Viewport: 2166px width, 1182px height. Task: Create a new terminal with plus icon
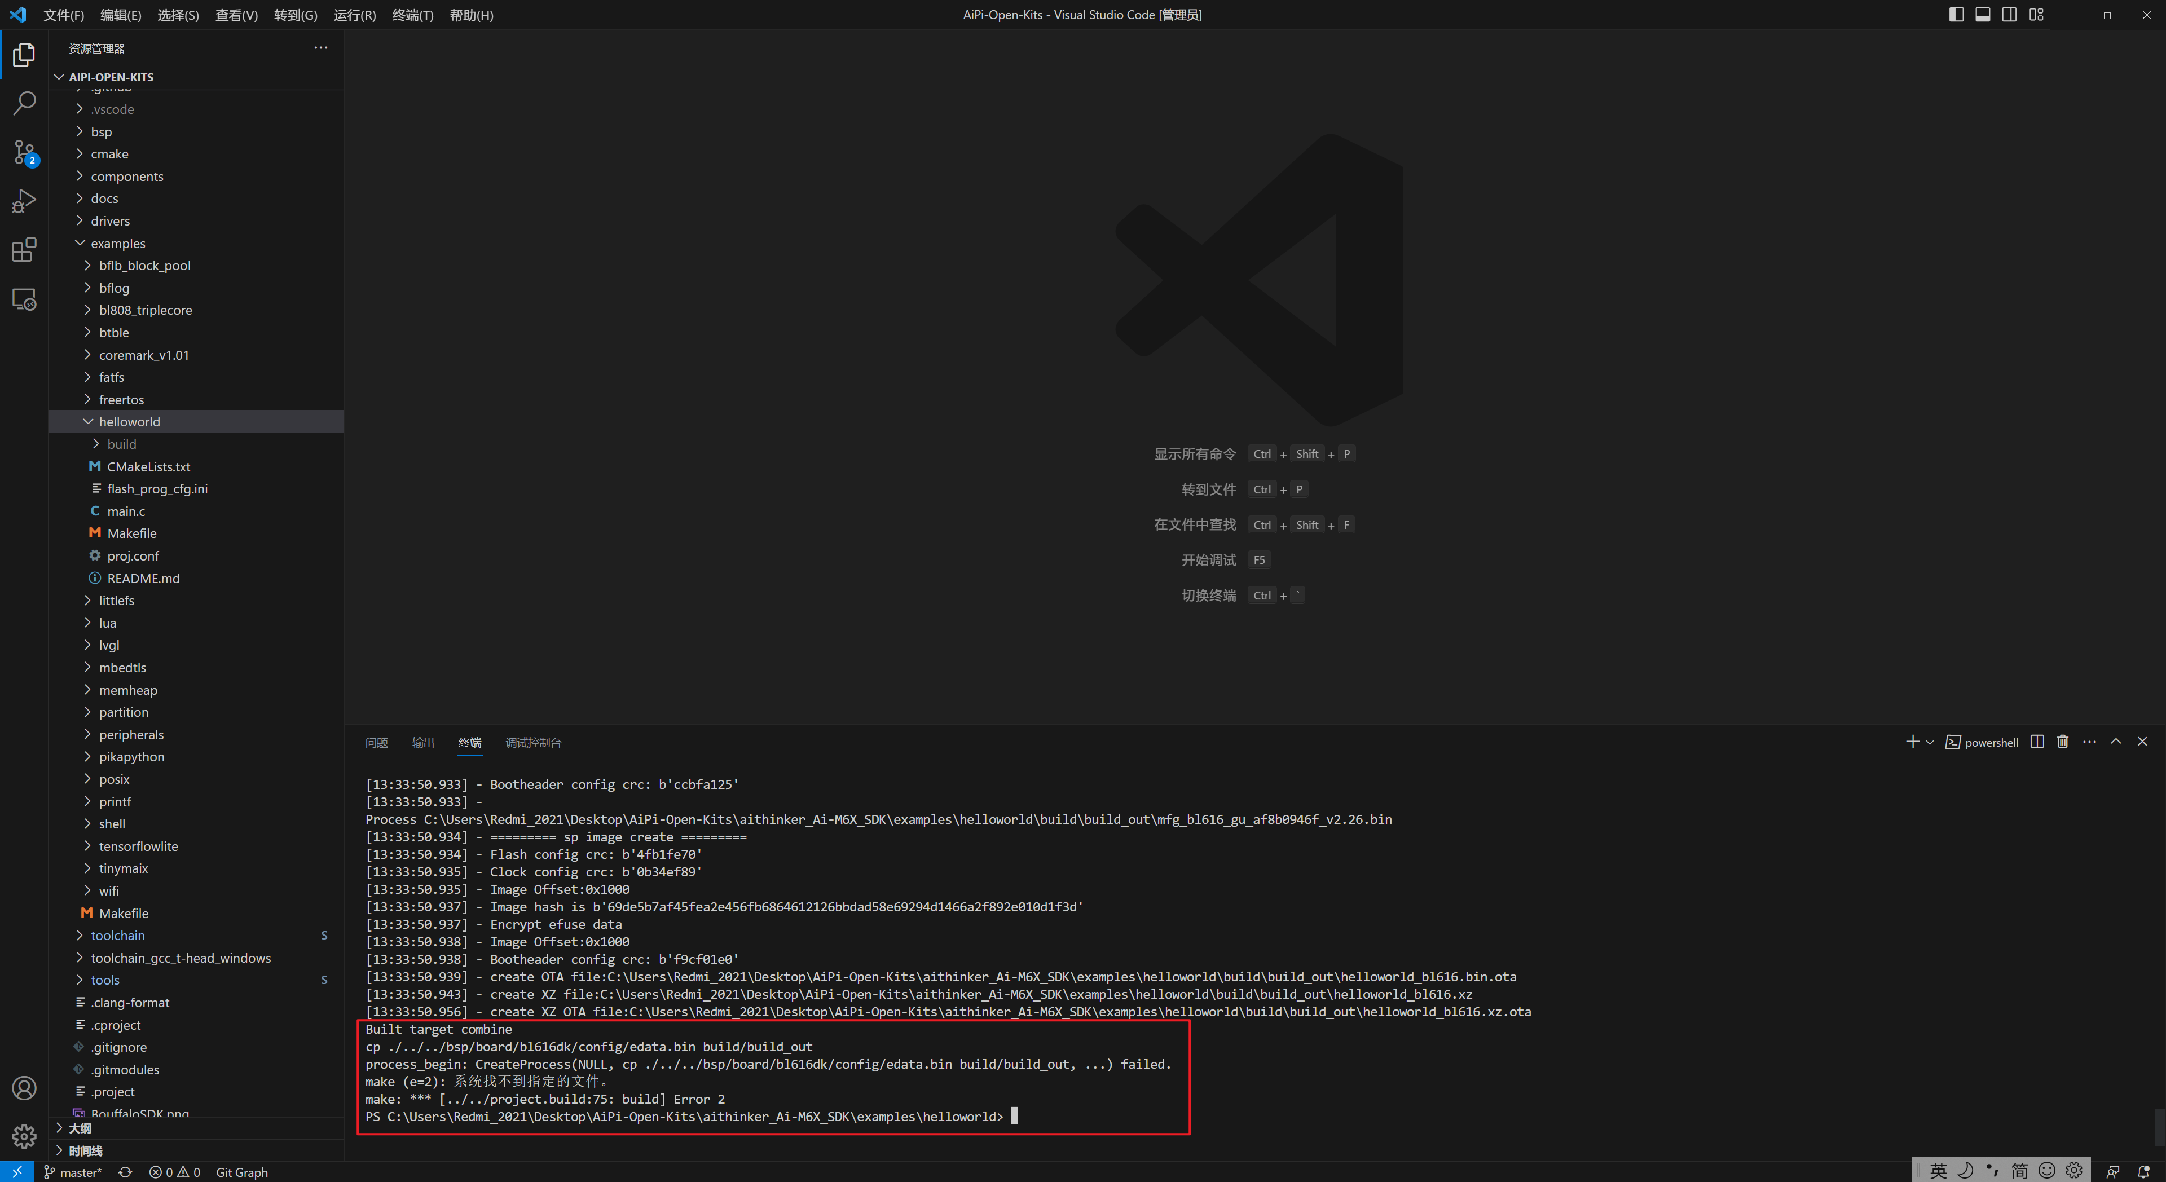(1912, 742)
